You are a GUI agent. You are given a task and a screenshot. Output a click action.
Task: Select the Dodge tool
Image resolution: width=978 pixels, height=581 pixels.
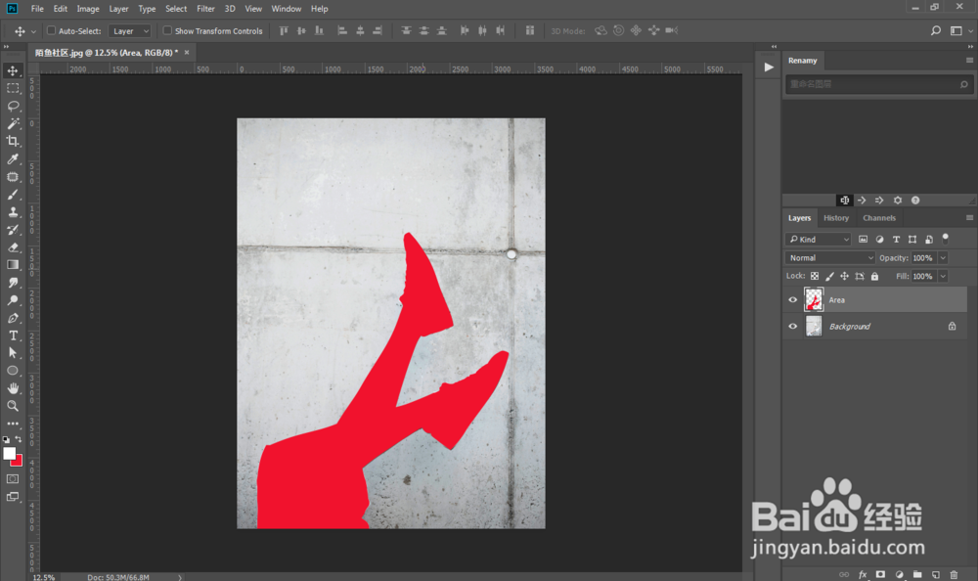[13, 300]
